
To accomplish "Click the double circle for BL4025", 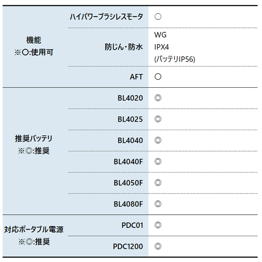I will (158, 119).
